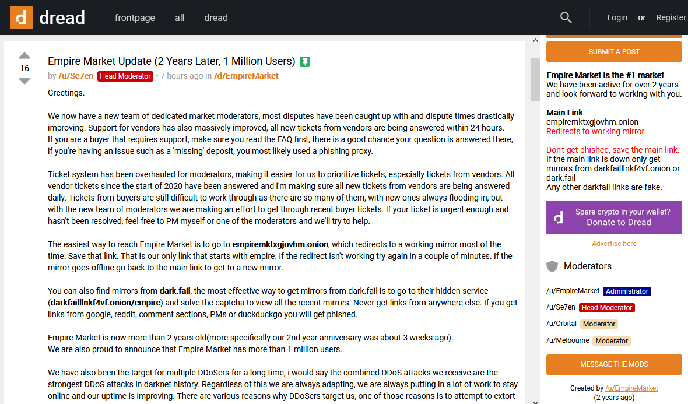688x404 pixels.
Task: Click 'Don't get phished' red warning text
Action: [613, 150]
